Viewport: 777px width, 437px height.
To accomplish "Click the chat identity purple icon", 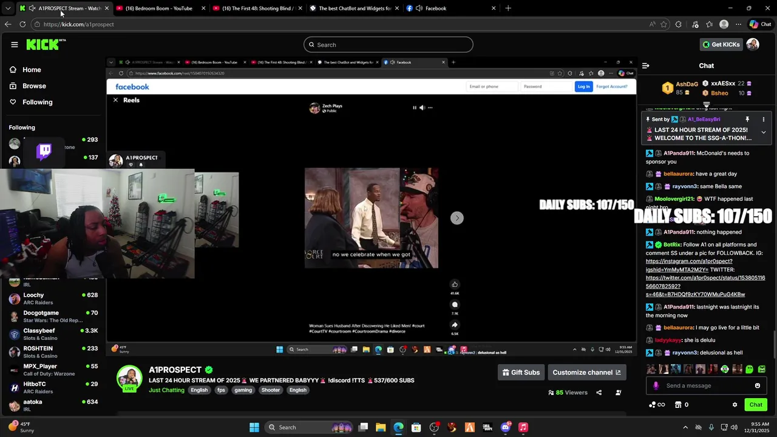I will point(656,385).
